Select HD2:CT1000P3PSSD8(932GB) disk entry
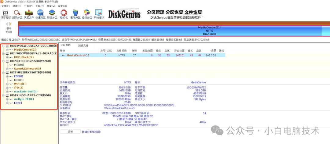The image size is (330, 144). (30, 61)
